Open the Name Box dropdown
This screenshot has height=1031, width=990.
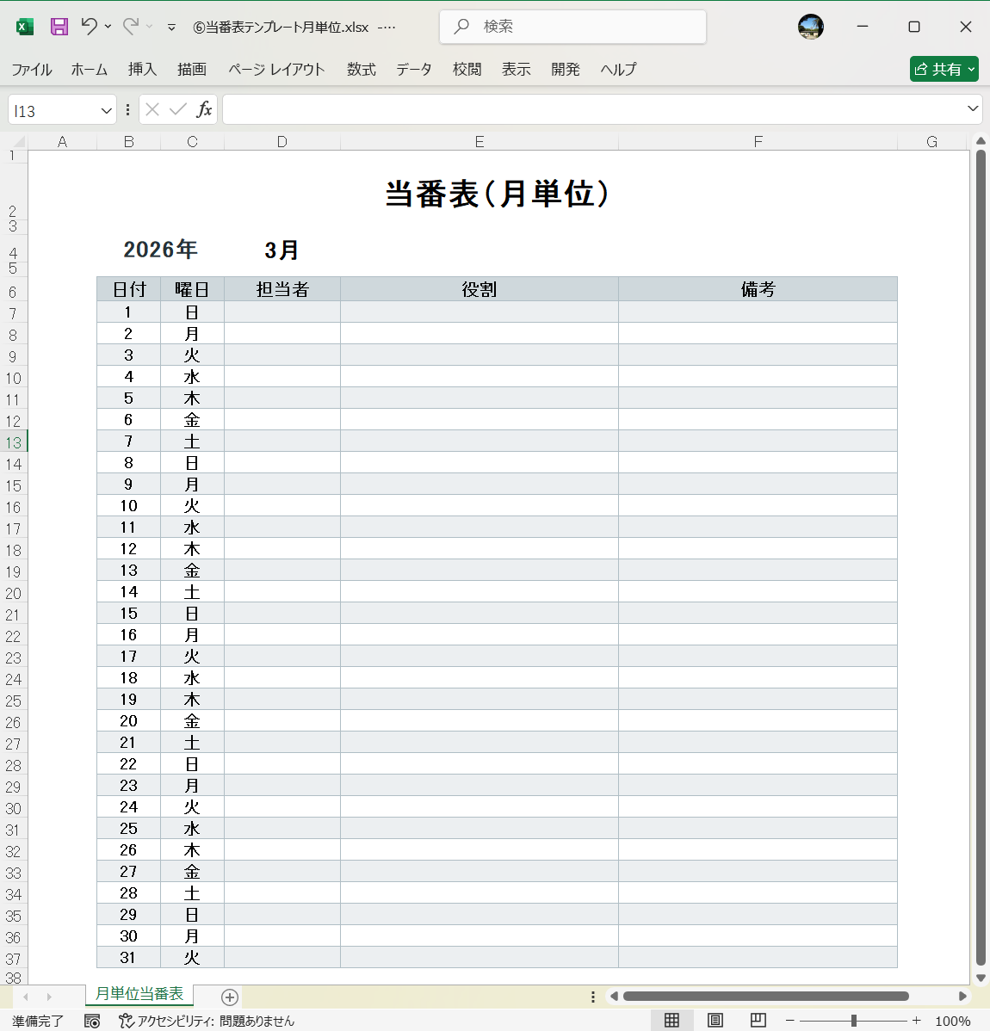click(x=108, y=109)
